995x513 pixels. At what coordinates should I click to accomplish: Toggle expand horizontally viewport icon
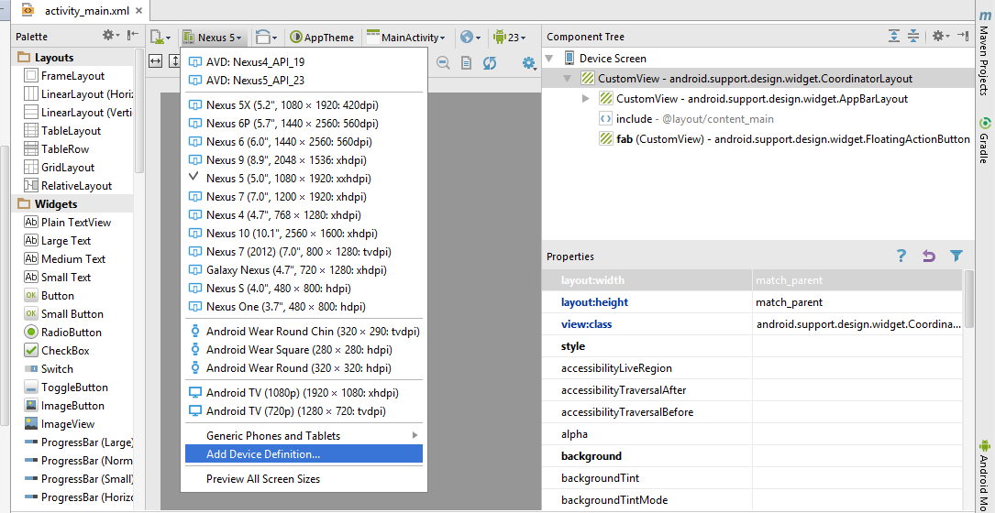pyautogui.click(x=156, y=60)
